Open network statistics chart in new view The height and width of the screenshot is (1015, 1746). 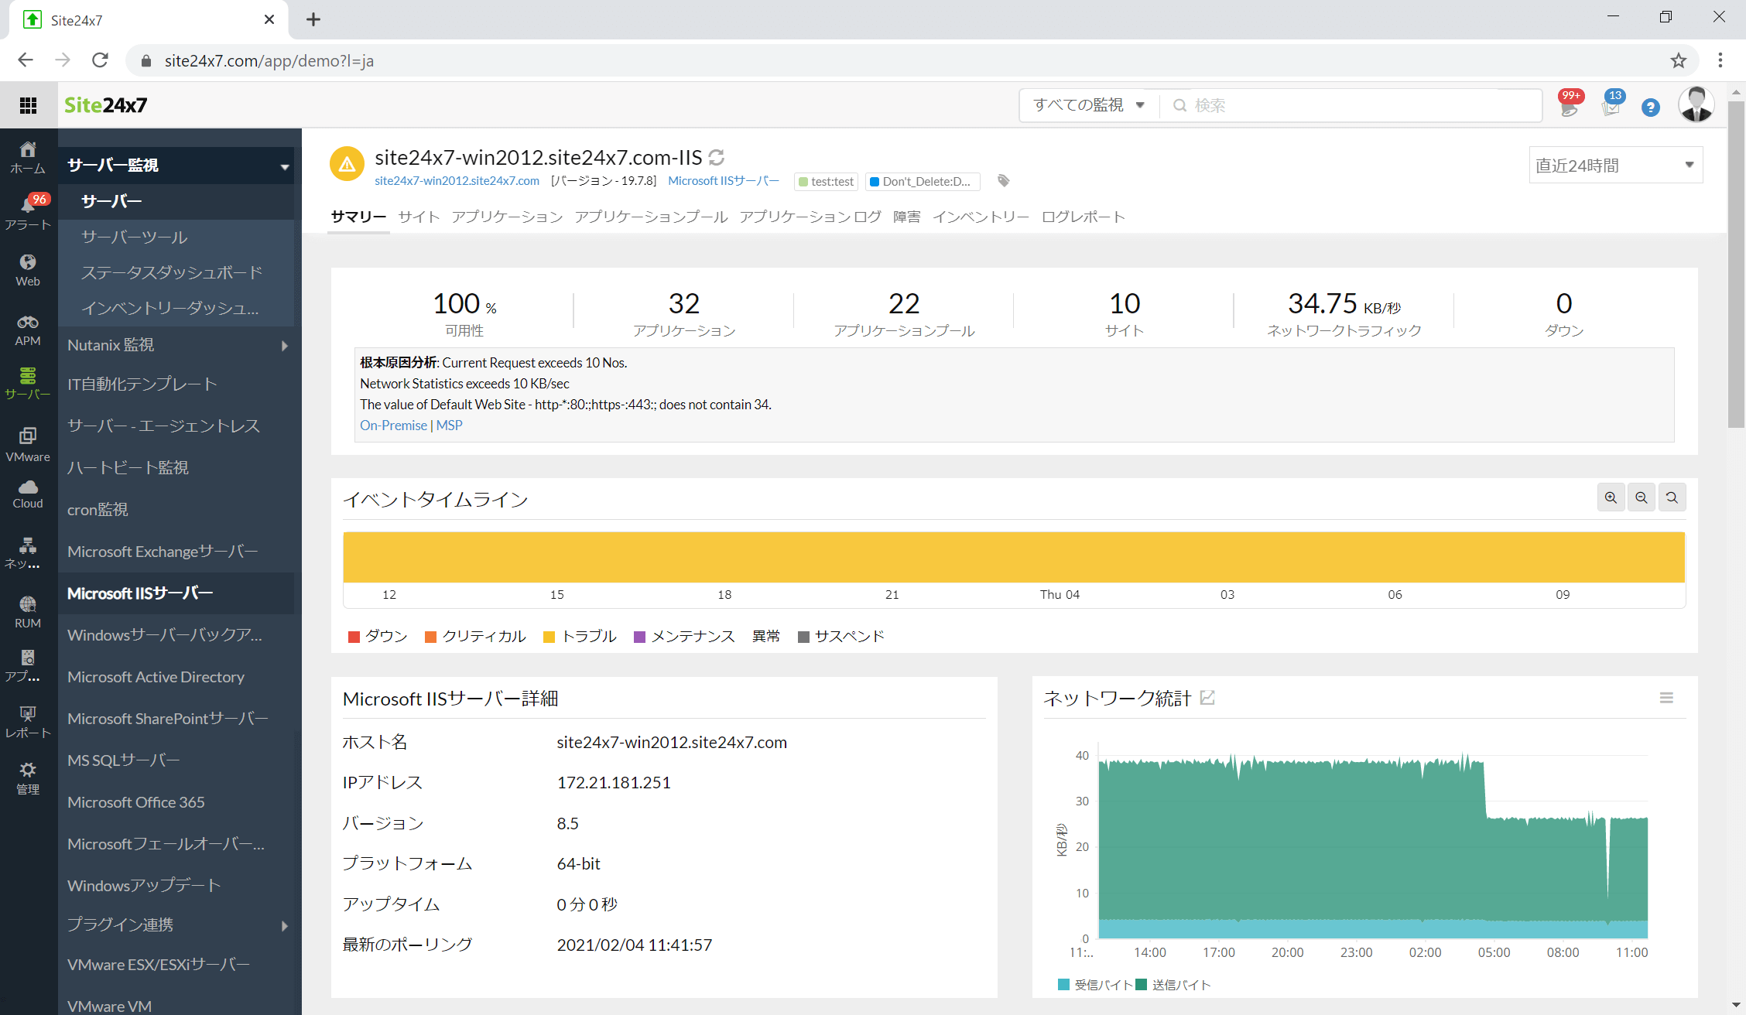tap(1207, 698)
